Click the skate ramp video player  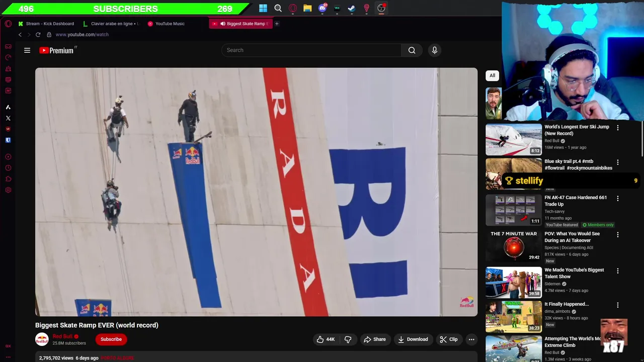256,192
